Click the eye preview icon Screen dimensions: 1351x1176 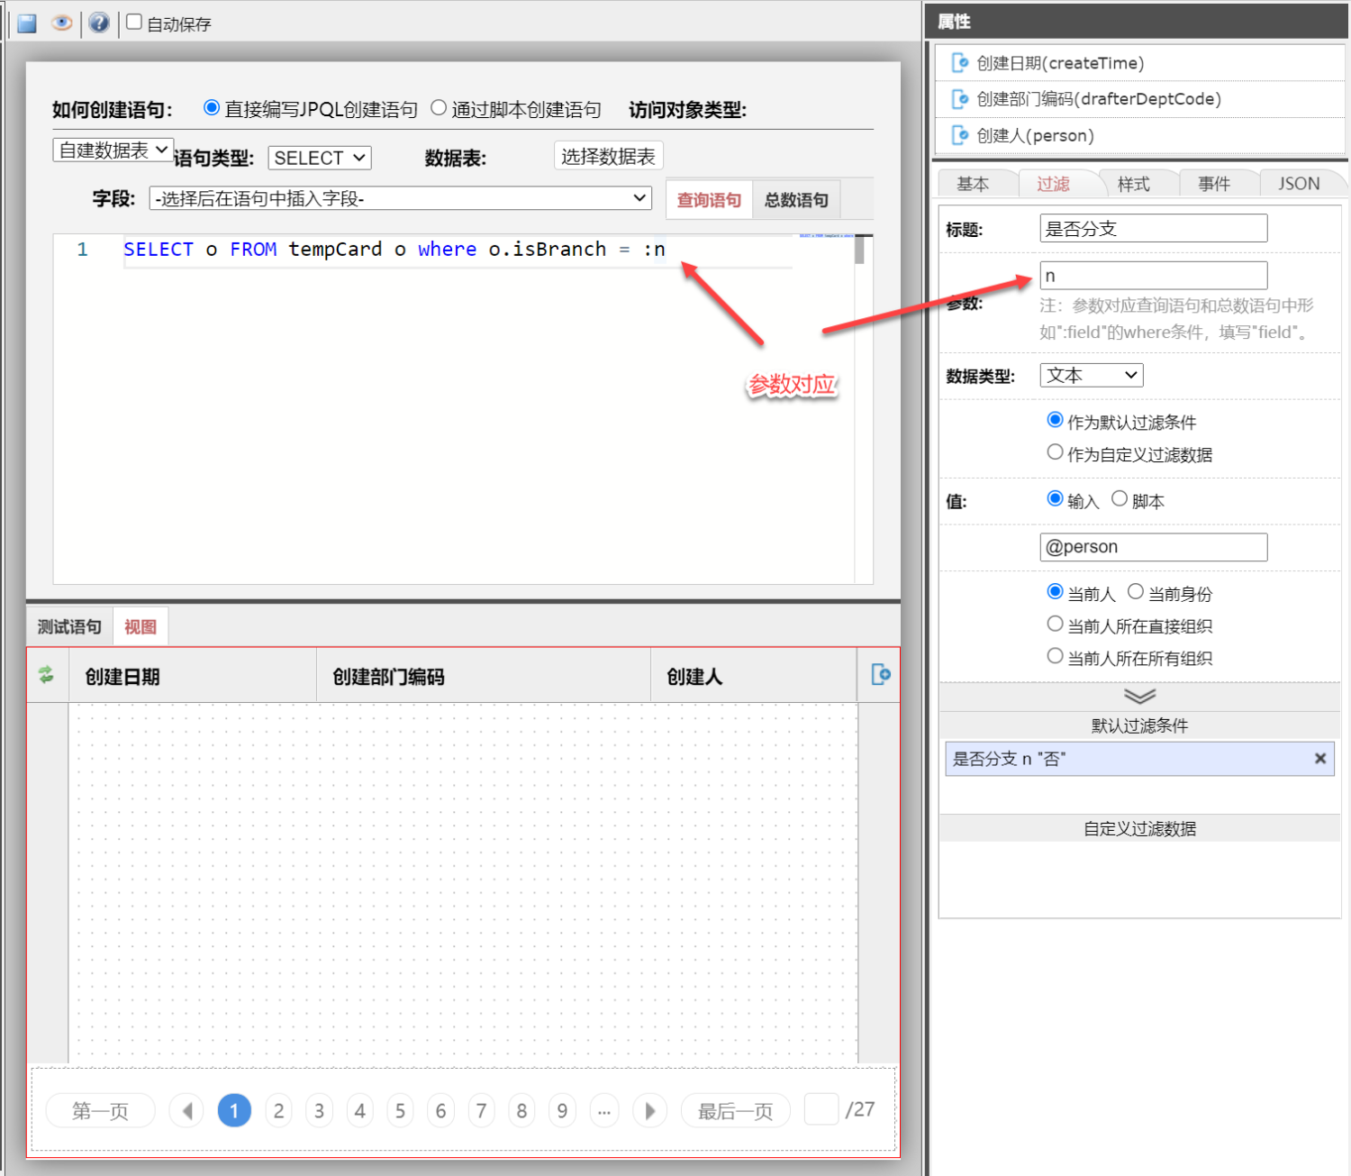(x=62, y=23)
